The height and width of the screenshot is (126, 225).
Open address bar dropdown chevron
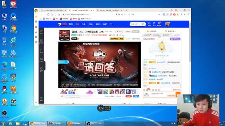tap(125, 15)
